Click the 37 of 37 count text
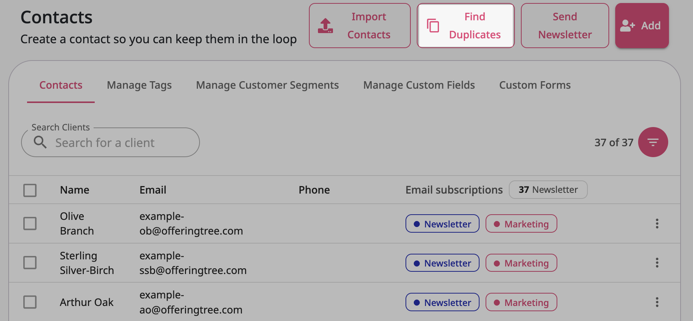Image resolution: width=693 pixels, height=321 pixels. click(614, 142)
